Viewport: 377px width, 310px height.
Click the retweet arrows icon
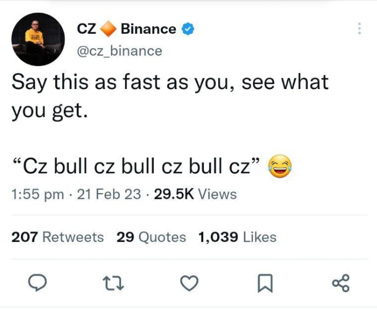click(x=114, y=283)
